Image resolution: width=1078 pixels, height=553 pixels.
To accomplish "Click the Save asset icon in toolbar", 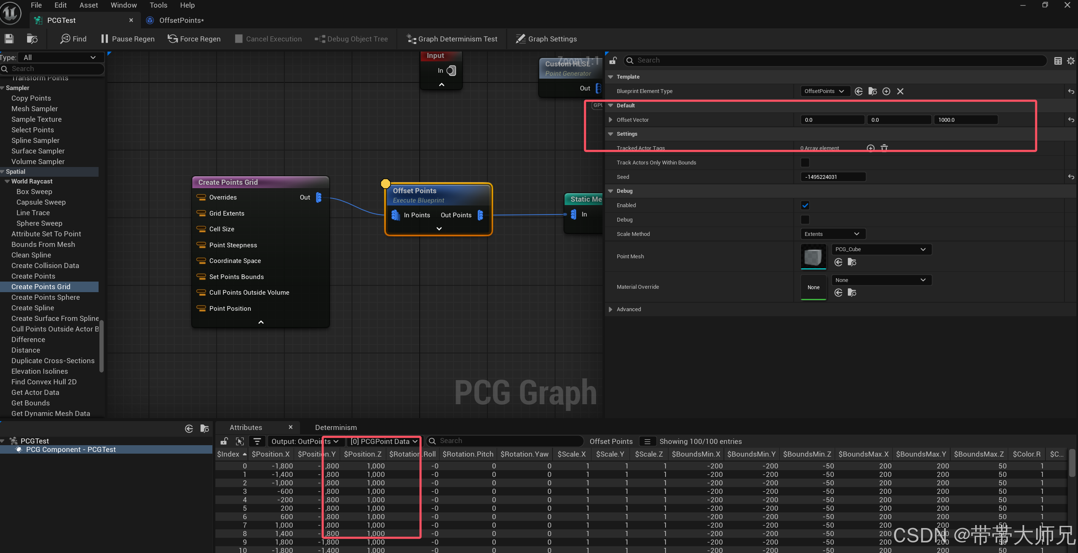I will click(x=9, y=39).
